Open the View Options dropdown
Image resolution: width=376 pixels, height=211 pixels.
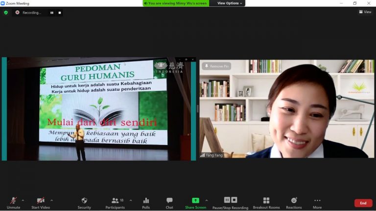point(229,3)
